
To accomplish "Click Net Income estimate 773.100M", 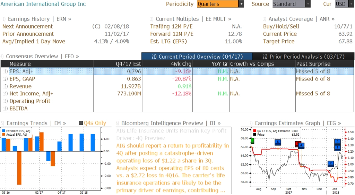I will 129,94.
